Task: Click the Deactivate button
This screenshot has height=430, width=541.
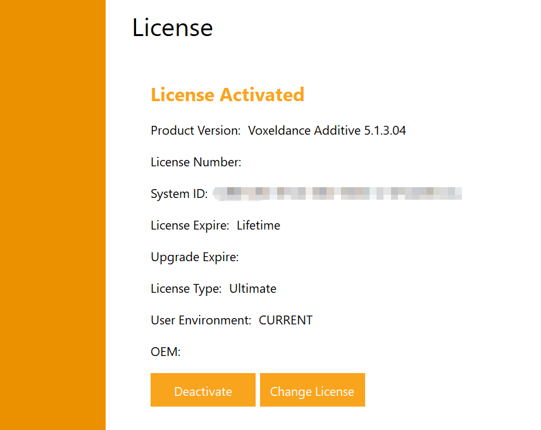Action: tap(202, 390)
